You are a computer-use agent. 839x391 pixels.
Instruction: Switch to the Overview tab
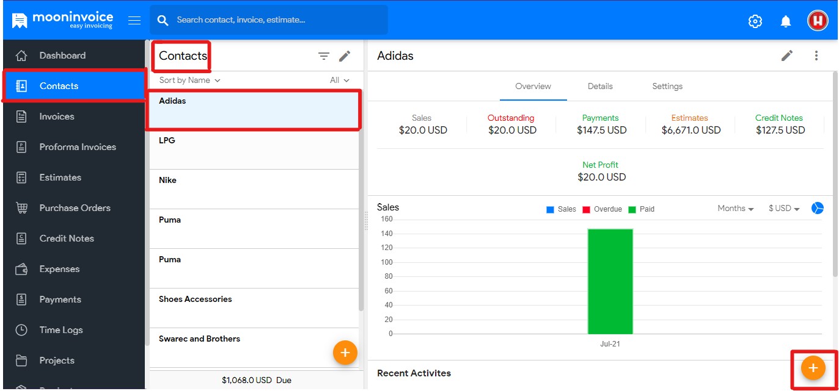tap(533, 87)
